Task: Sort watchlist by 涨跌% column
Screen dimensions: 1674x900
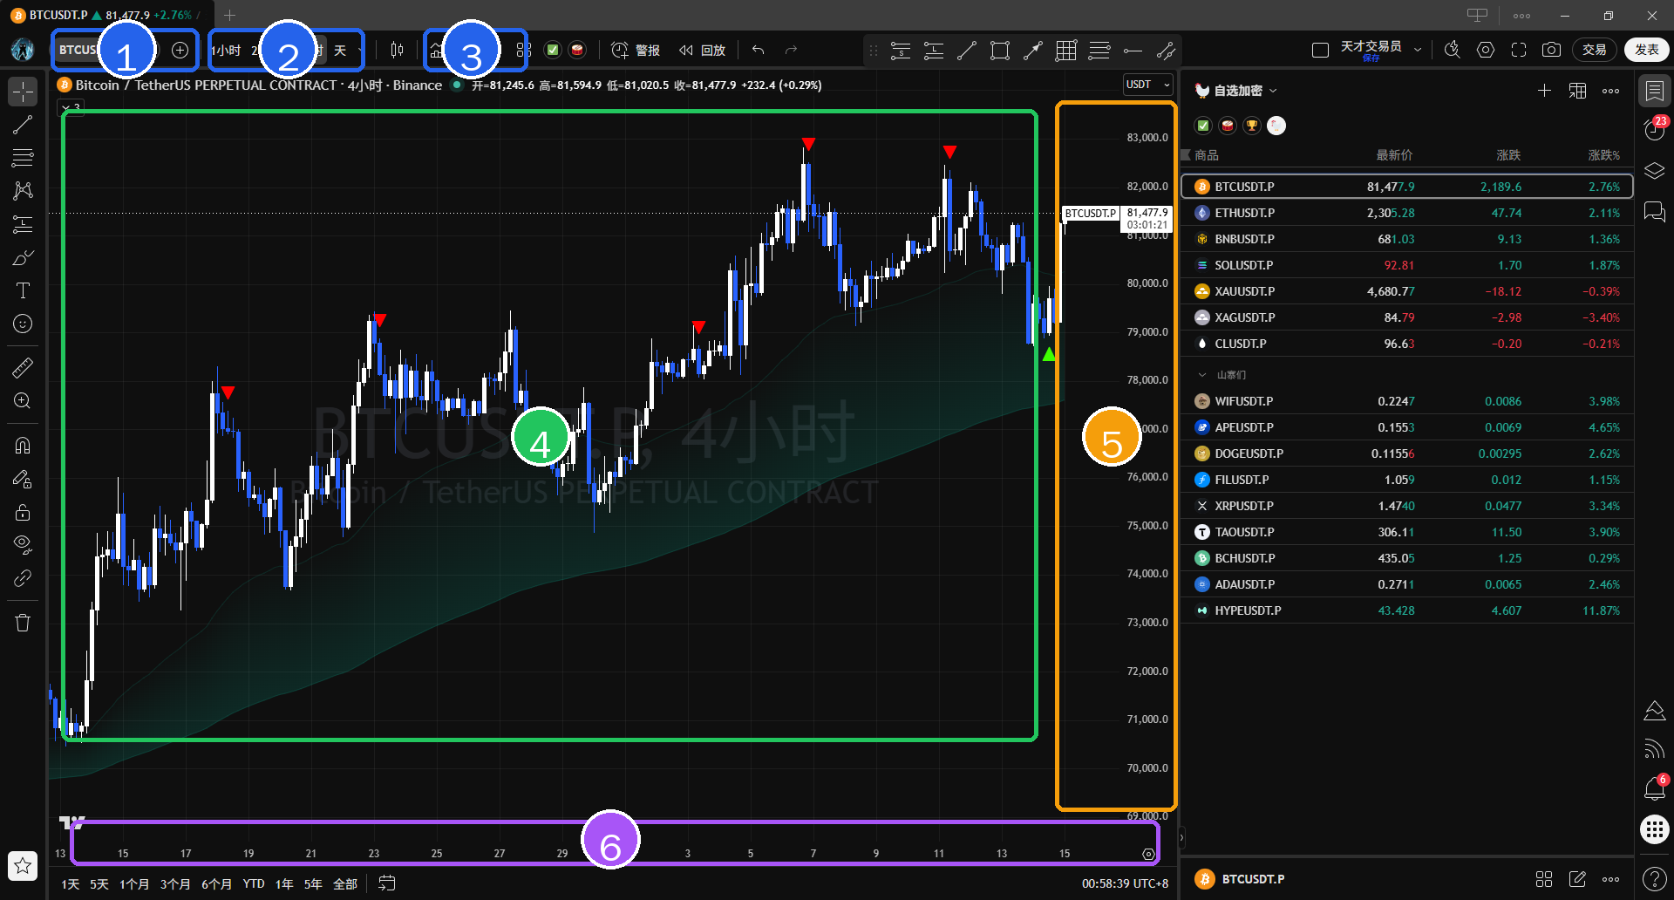Action: click(1603, 155)
